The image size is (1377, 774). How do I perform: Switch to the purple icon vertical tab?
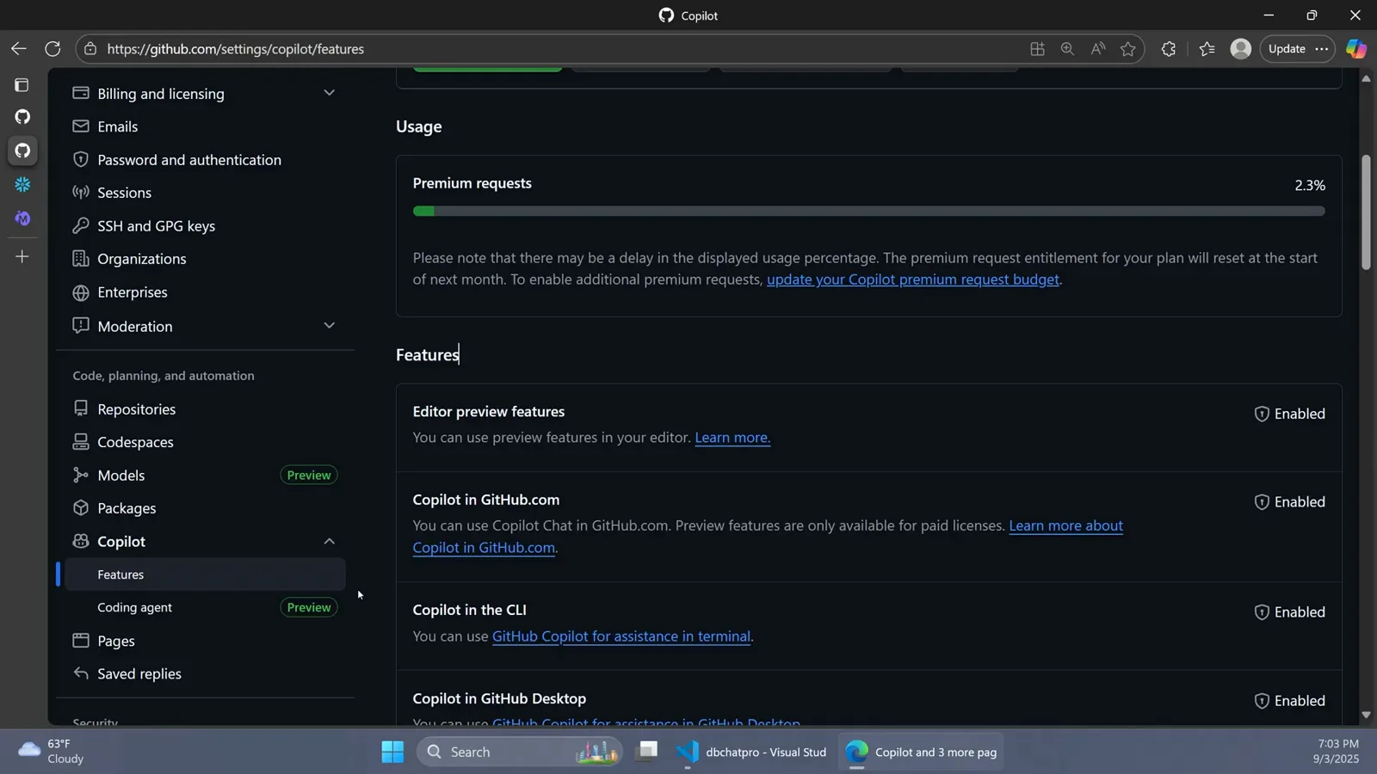coord(22,218)
